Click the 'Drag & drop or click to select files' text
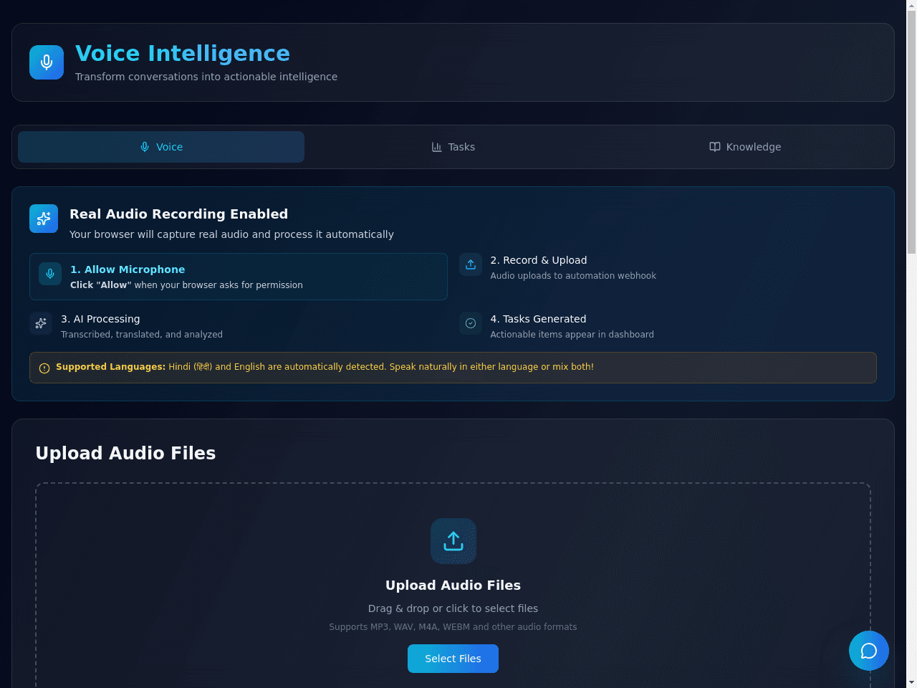Screen dimensions: 917x688 pyautogui.click(x=453, y=608)
